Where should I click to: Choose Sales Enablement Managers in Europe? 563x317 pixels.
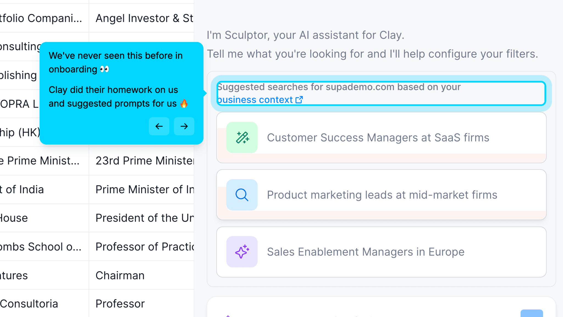tap(365, 252)
